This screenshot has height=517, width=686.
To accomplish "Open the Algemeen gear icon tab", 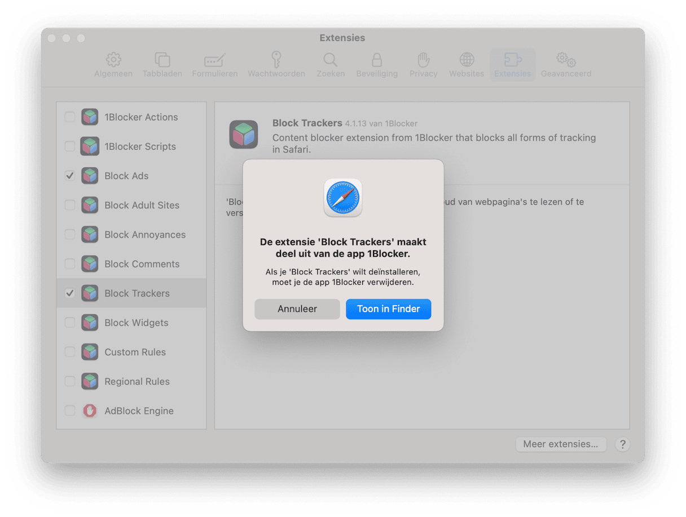I will tap(113, 59).
